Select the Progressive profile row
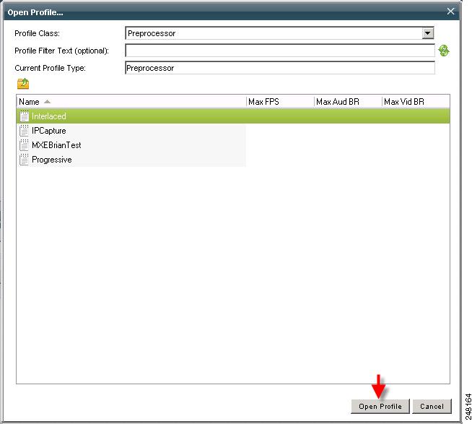This screenshot has width=472, height=424. (x=233, y=160)
